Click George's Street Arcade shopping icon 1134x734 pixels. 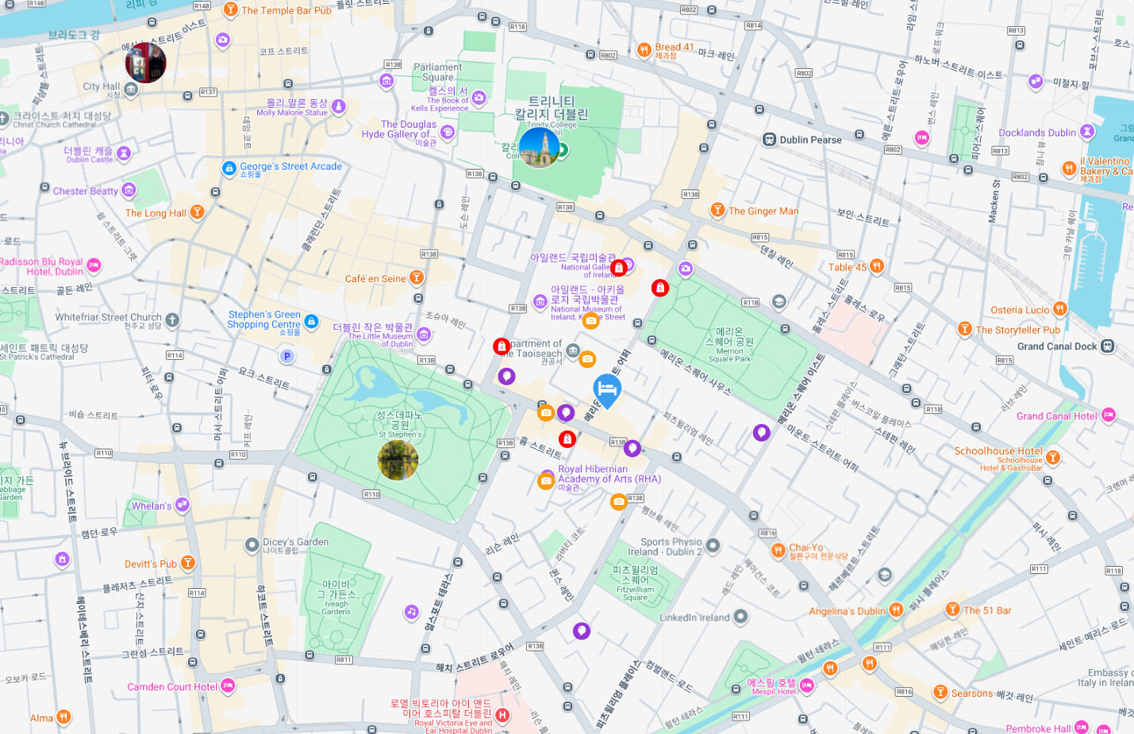[229, 168]
